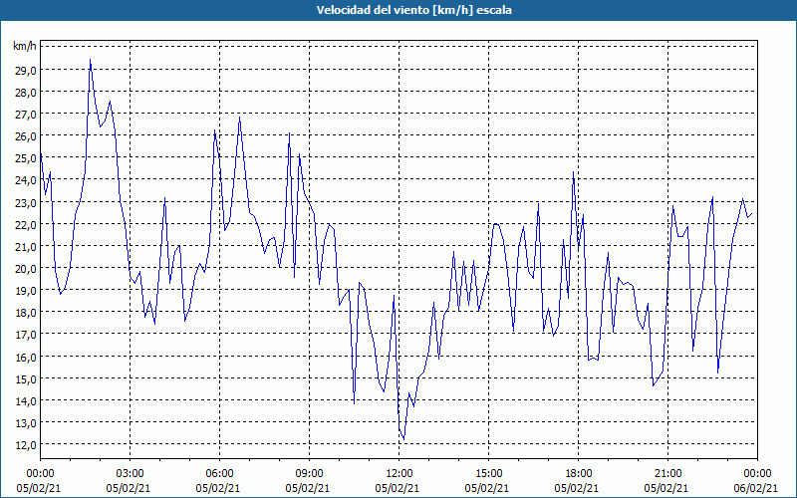The image size is (797, 498).
Task: Click the '20,0' y-axis label
Action: [26, 269]
